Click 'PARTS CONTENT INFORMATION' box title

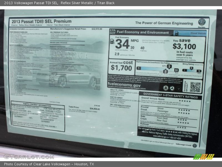pos(37,105)
